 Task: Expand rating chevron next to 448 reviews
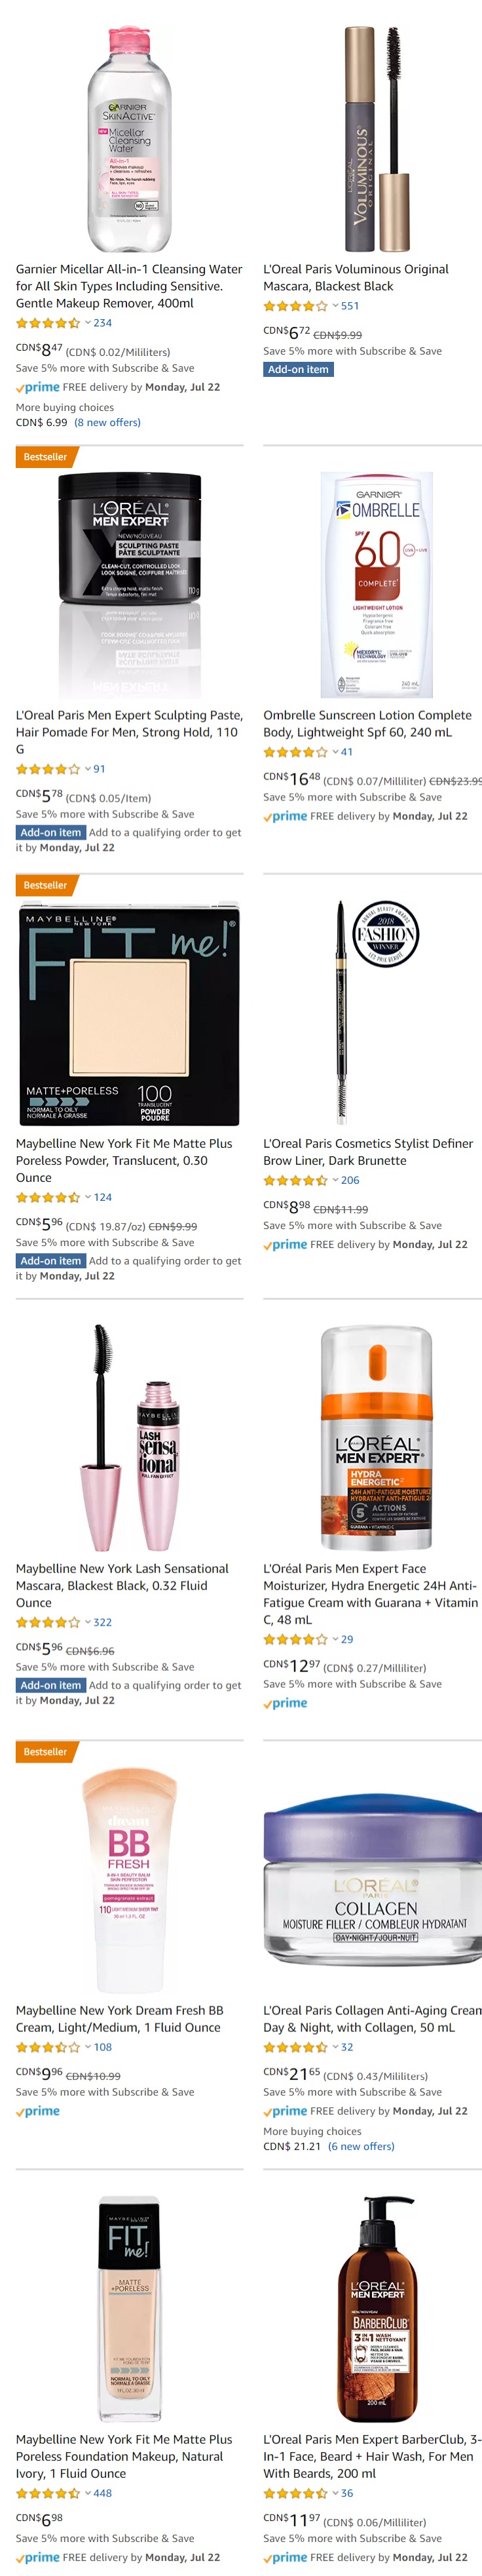88,2493
